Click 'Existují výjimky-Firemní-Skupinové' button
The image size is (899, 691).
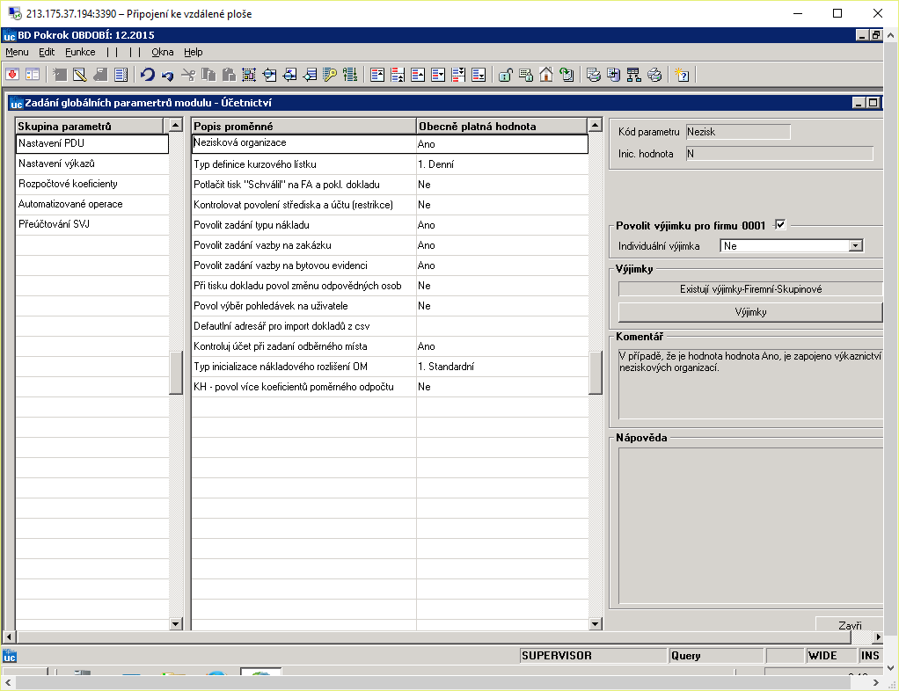click(750, 289)
